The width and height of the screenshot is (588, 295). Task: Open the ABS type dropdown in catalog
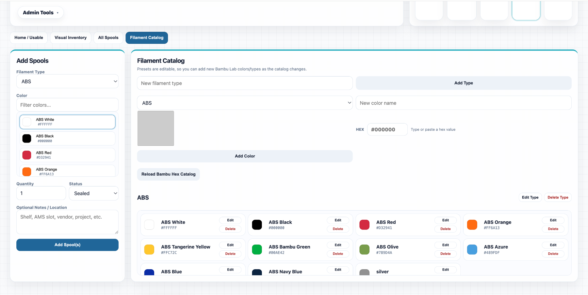coord(245,103)
